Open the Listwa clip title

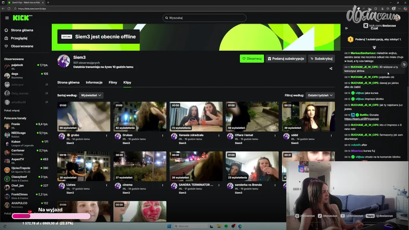(71, 185)
